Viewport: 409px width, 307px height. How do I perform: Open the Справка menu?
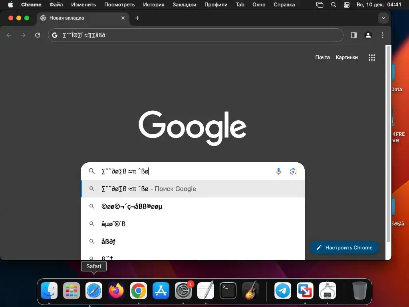click(x=284, y=5)
